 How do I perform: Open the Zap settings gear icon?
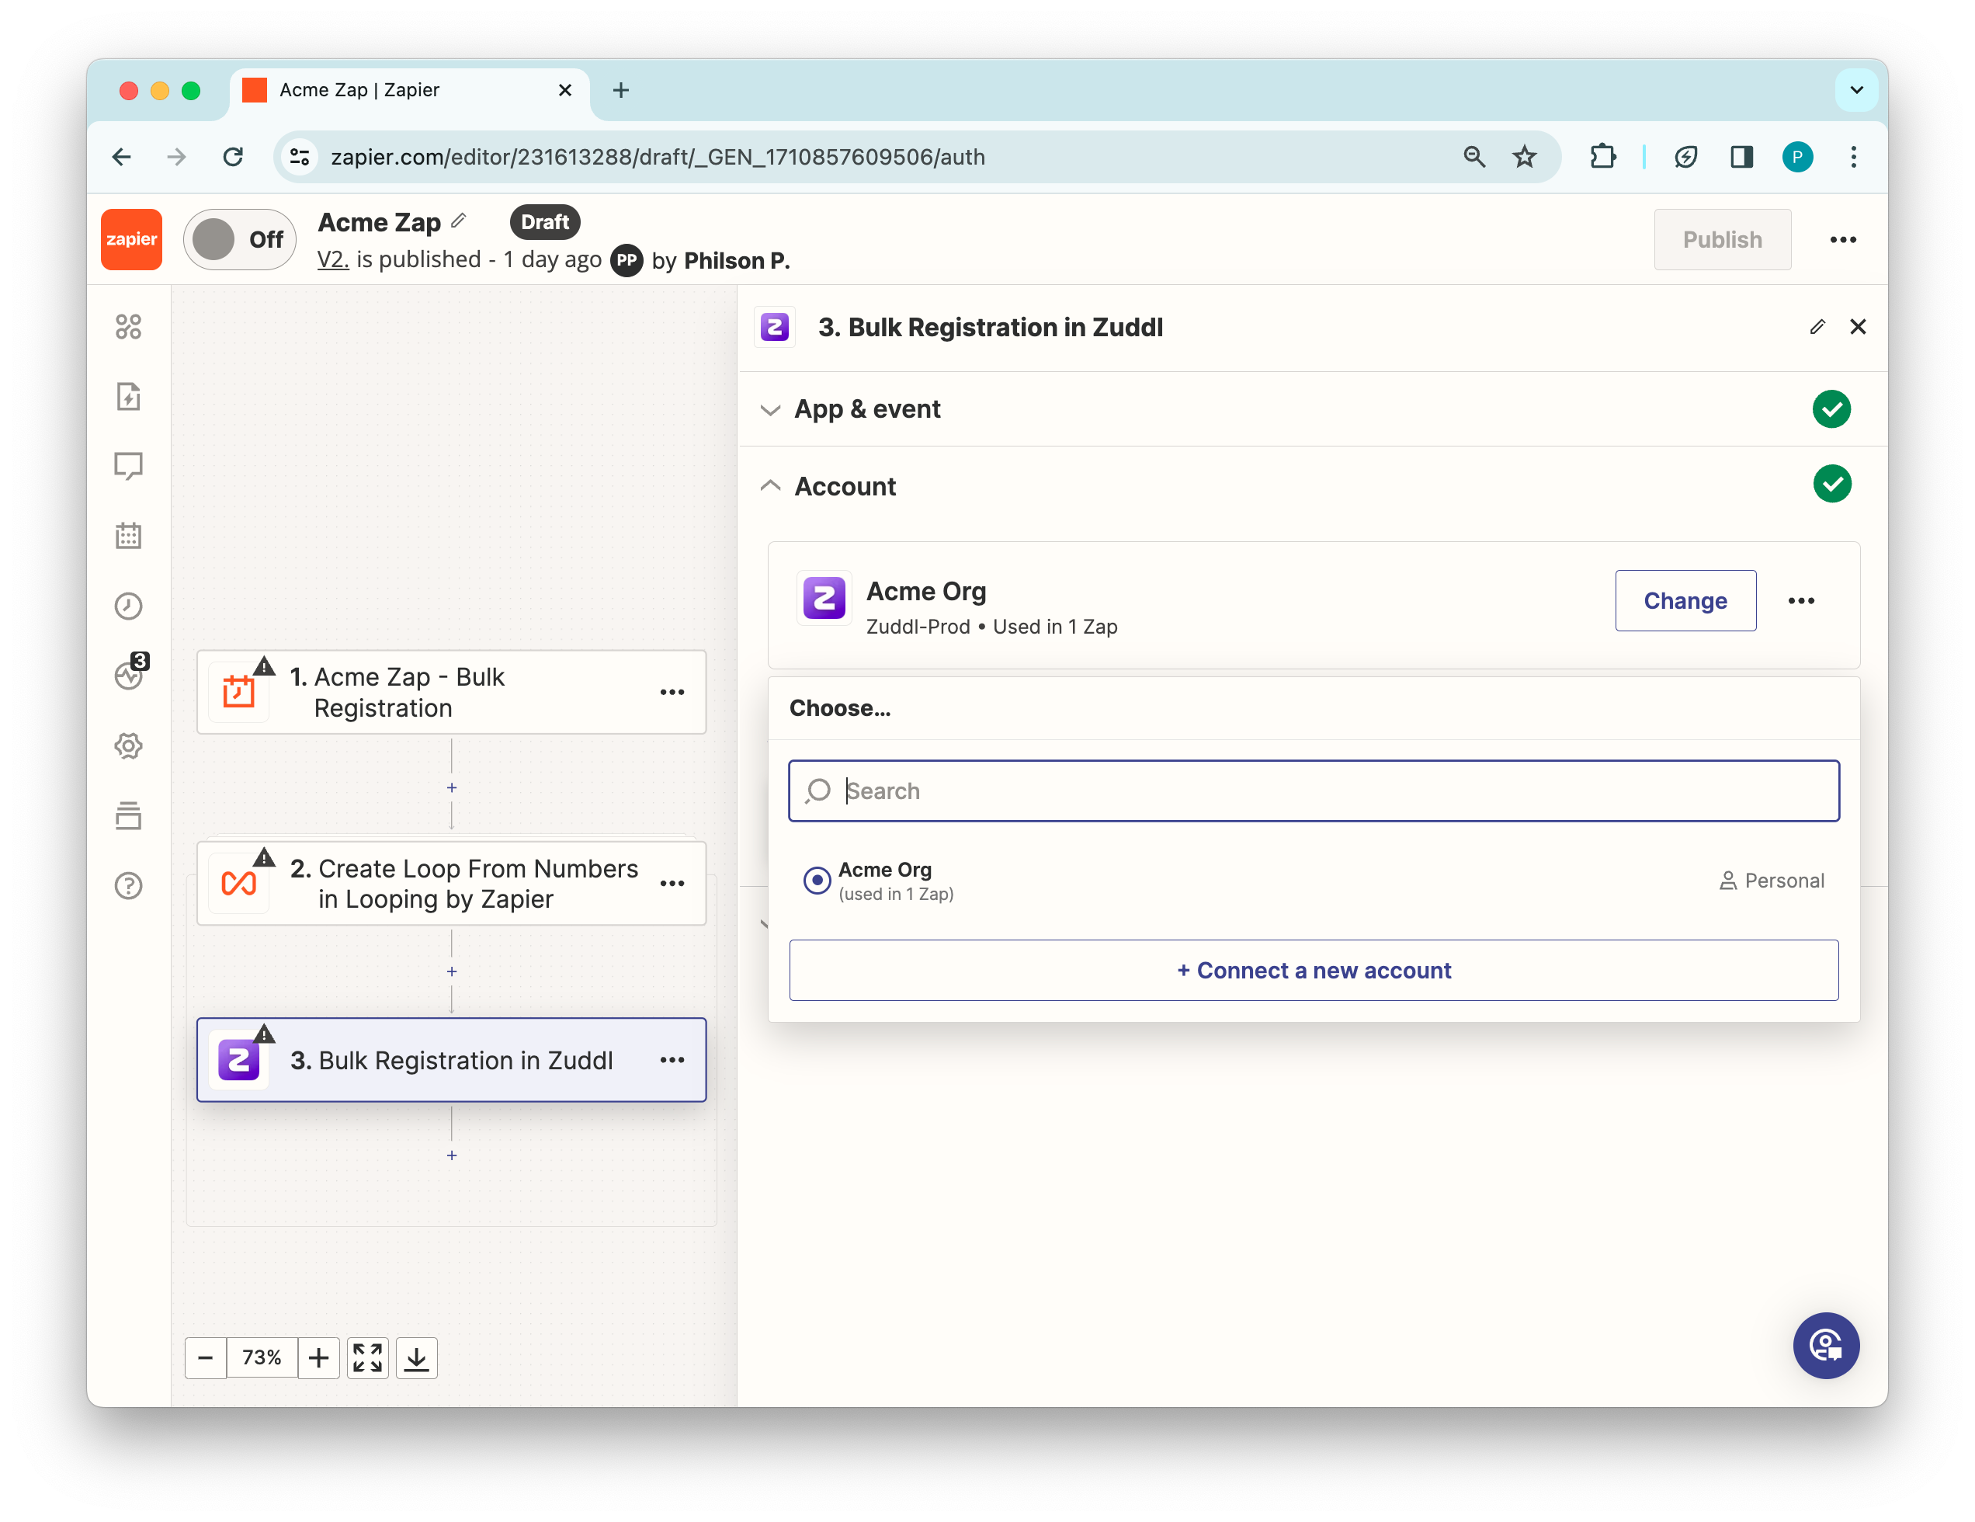pos(128,746)
